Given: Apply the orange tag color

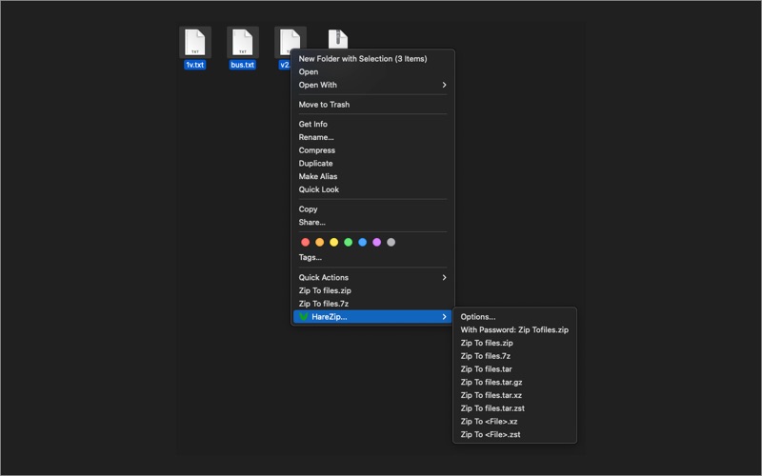Looking at the screenshot, I should tap(320, 243).
